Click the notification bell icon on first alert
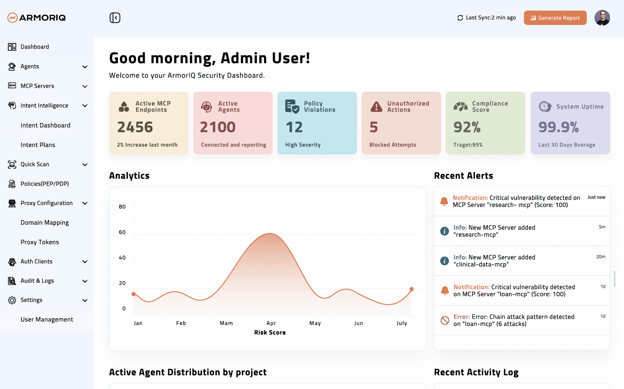This screenshot has width=624, height=389. click(x=444, y=201)
